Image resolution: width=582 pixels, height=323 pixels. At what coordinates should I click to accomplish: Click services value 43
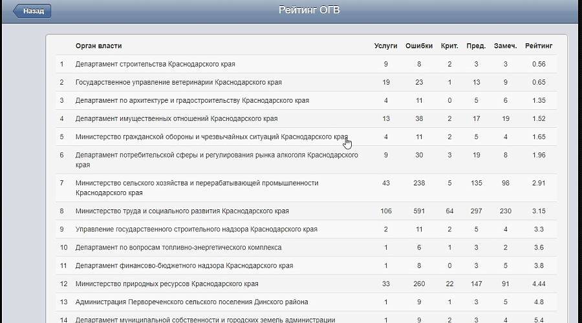[386, 183]
